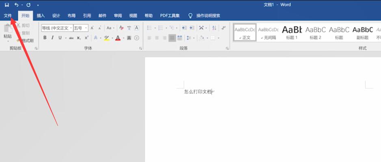
Task: Open the PDF工具集 tab
Action: [x=170, y=16]
